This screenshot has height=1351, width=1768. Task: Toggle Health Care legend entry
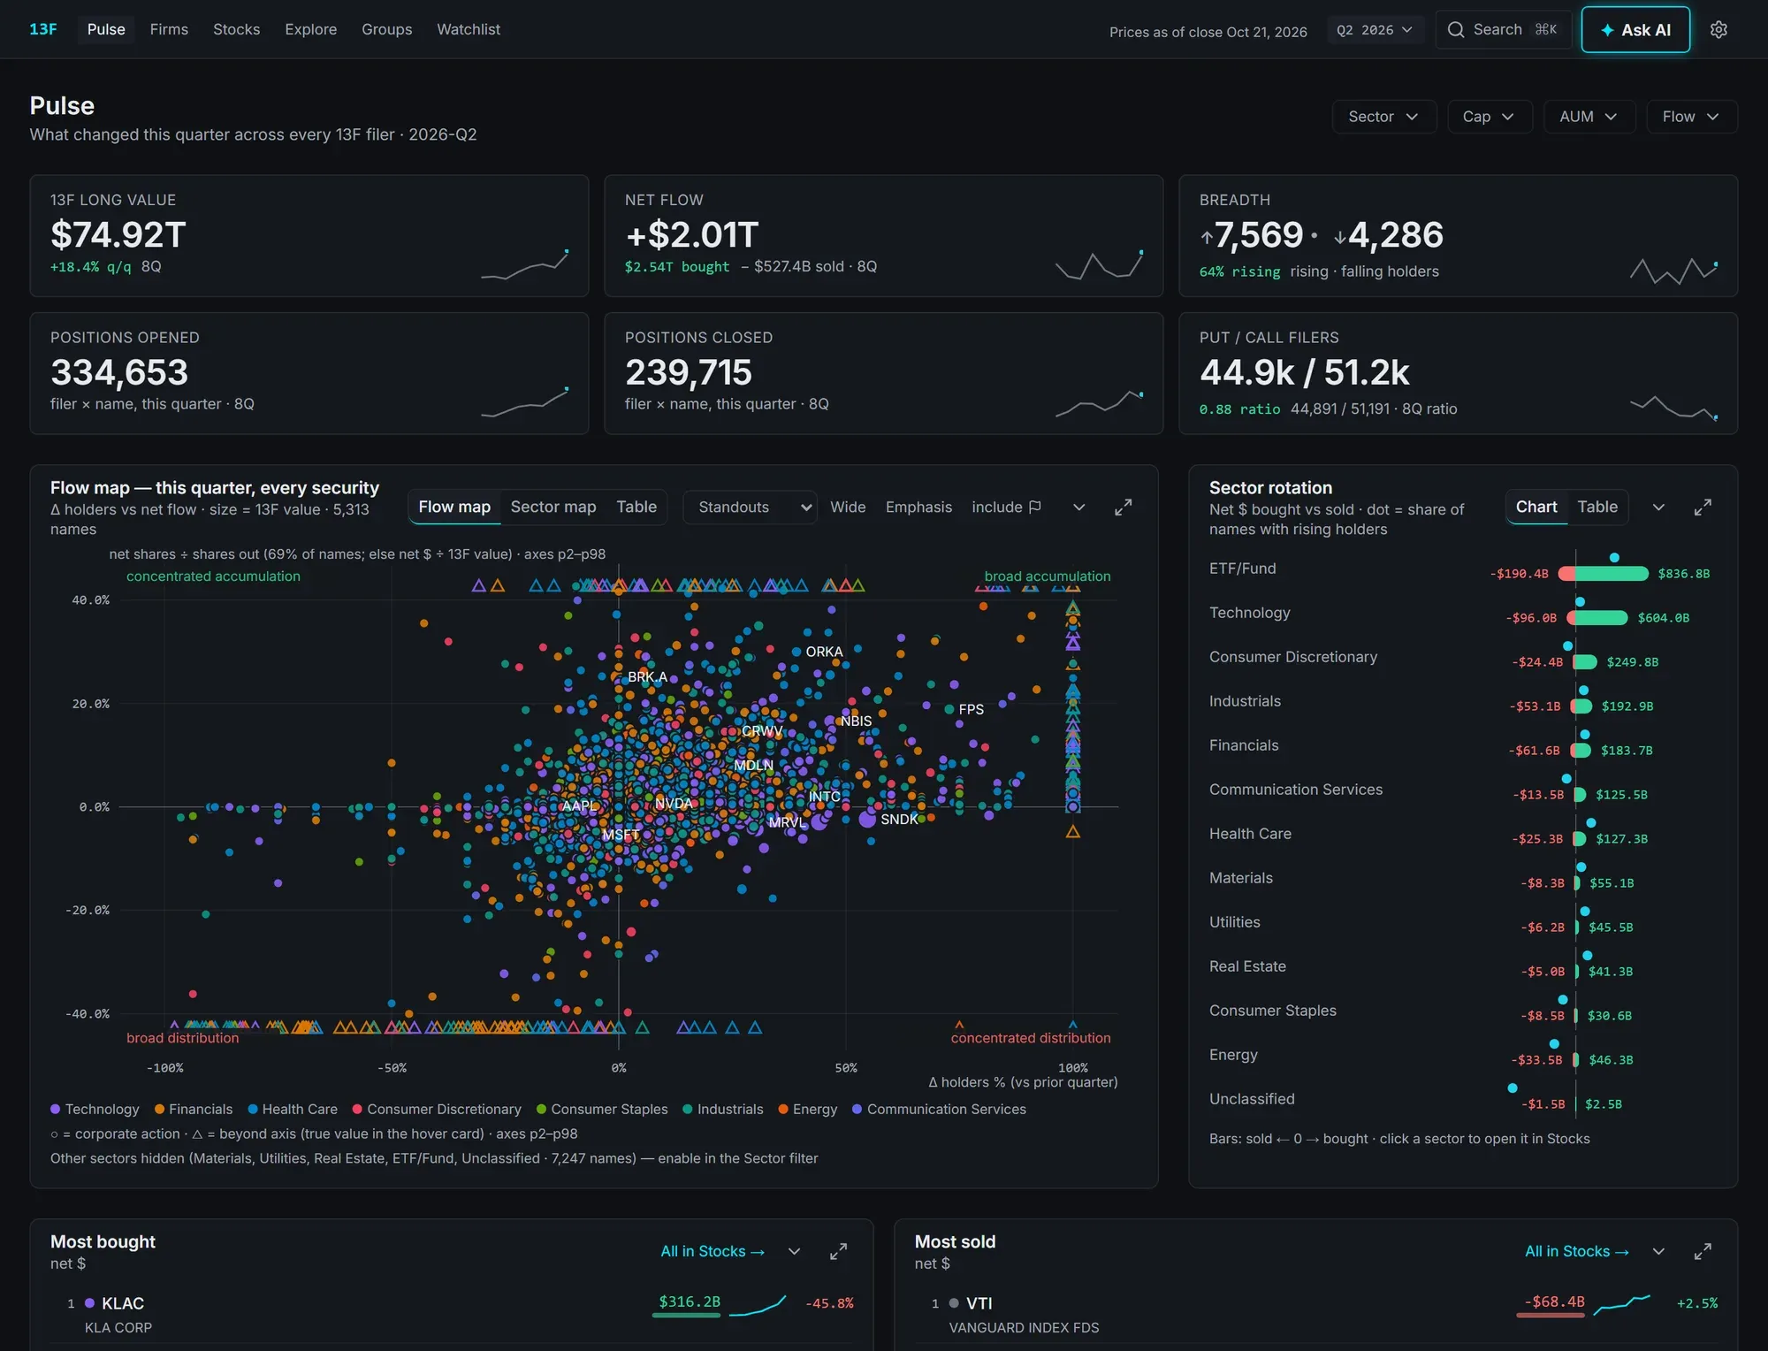[x=293, y=1109]
